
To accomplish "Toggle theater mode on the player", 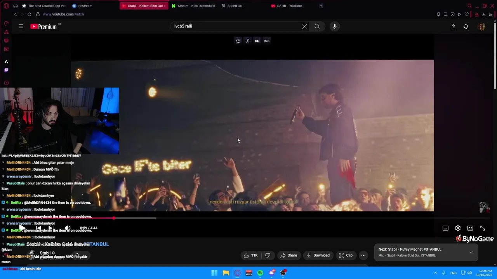I will pyautogui.click(x=470, y=228).
